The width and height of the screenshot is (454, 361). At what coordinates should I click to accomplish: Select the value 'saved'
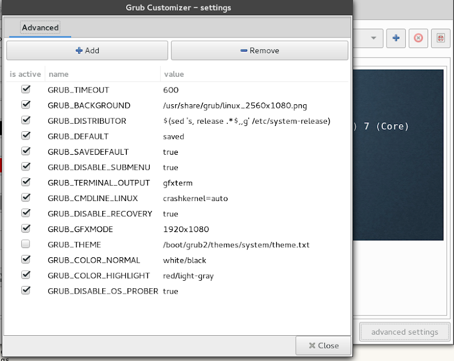click(x=173, y=137)
